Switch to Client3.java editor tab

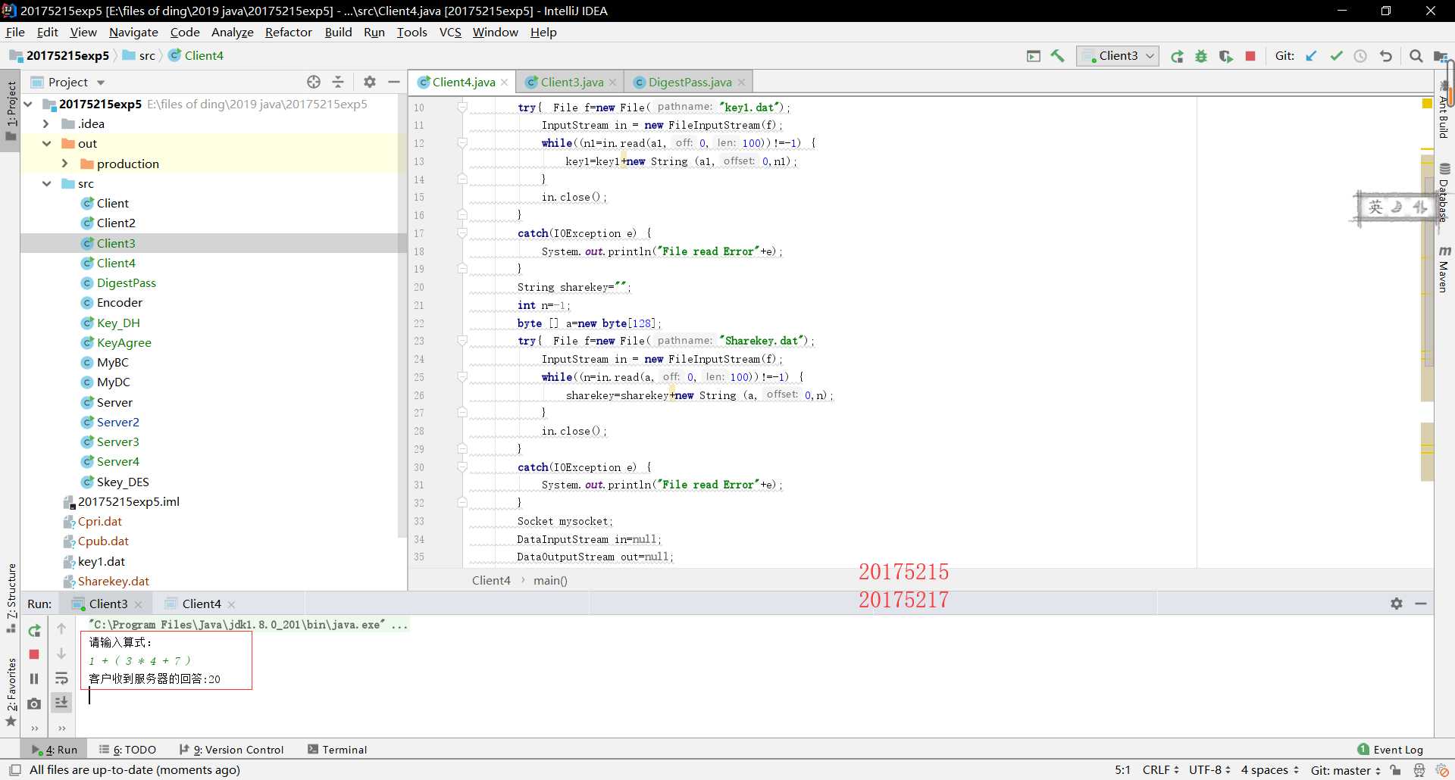[571, 82]
